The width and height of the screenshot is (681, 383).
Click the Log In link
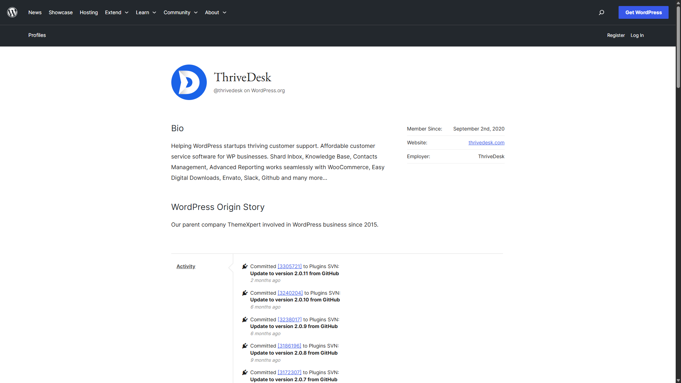click(x=637, y=35)
